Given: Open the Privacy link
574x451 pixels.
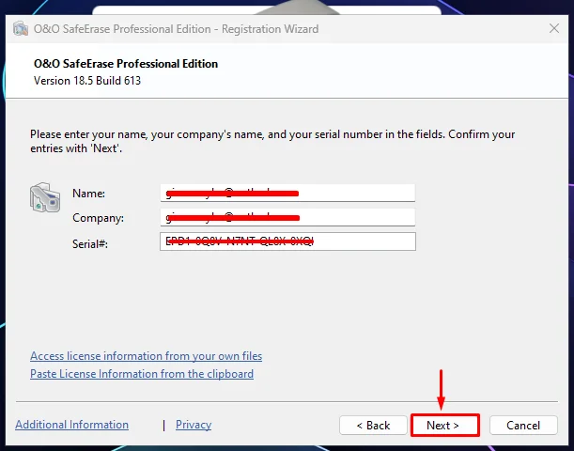Looking at the screenshot, I should tap(194, 425).
